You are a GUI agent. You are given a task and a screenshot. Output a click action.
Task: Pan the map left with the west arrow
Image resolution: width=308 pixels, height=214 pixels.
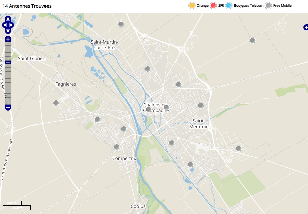point(4,25)
